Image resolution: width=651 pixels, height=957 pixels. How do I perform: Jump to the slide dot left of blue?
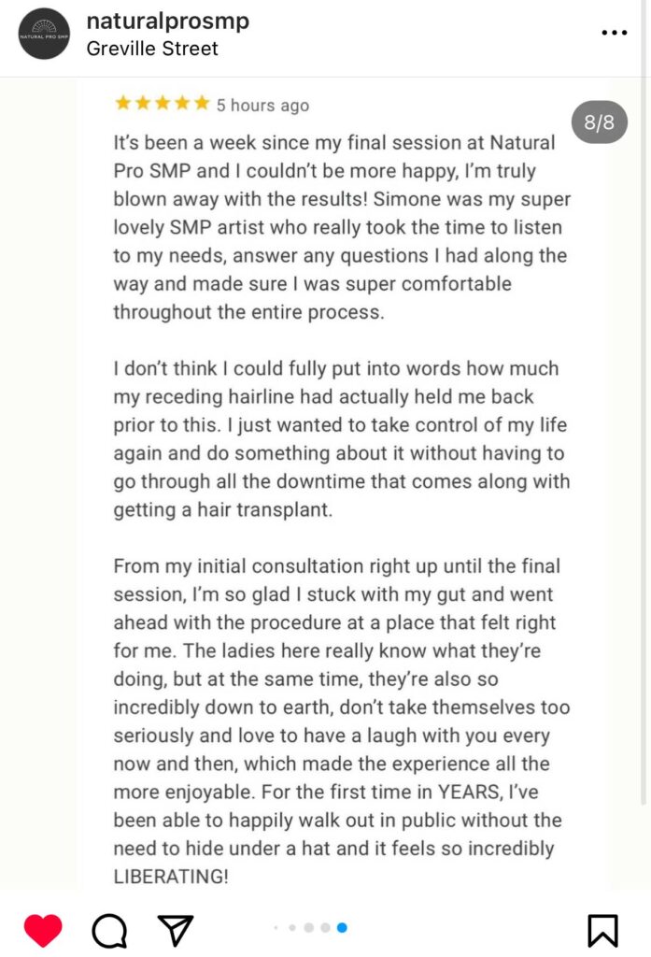[325, 928]
